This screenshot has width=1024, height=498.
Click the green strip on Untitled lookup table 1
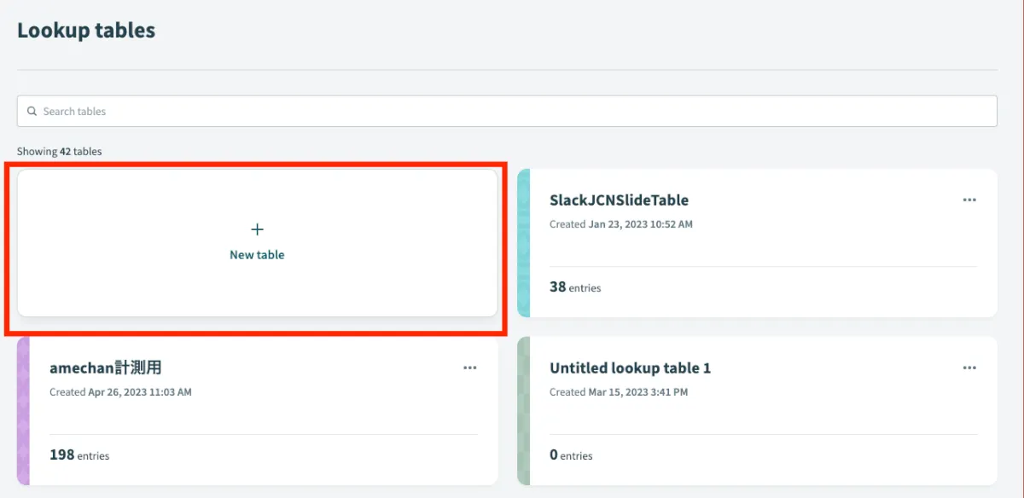pyautogui.click(x=523, y=411)
